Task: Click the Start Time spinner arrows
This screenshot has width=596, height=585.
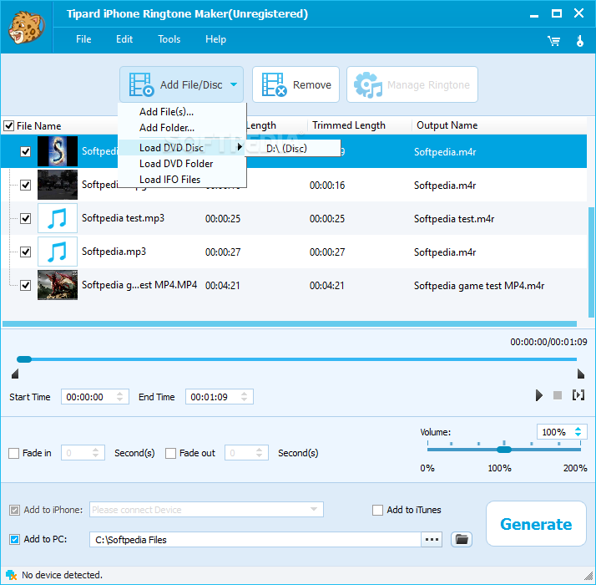Action: [119, 397]
